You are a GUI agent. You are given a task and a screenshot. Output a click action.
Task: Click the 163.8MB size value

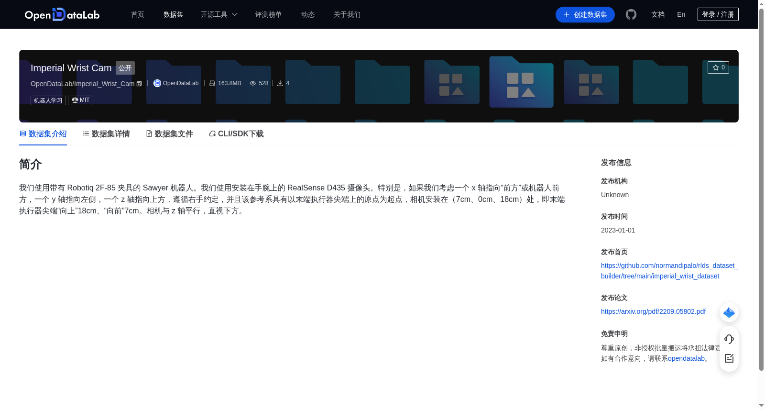[x=229, y=83]
